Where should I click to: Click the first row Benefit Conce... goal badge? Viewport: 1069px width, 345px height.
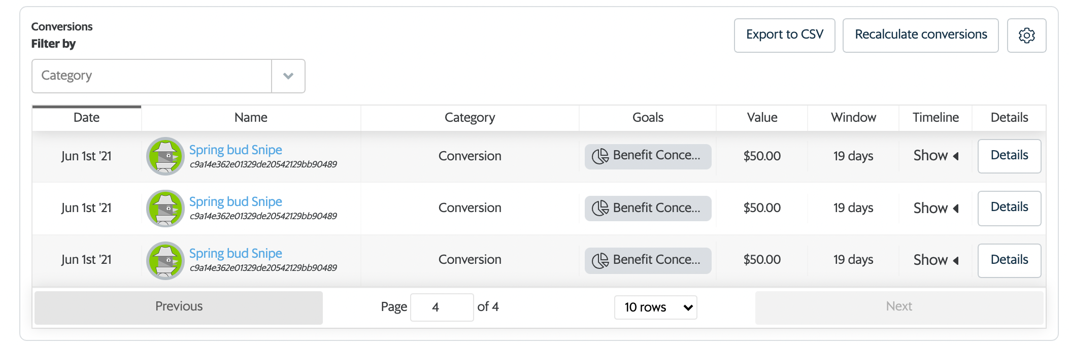648,156
